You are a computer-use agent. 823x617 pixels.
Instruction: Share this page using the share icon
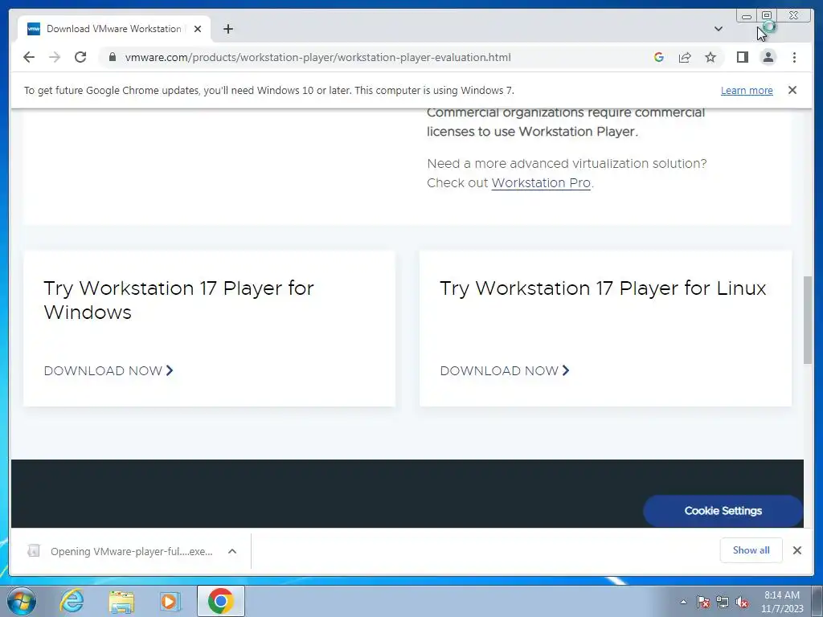pos(685,57)
